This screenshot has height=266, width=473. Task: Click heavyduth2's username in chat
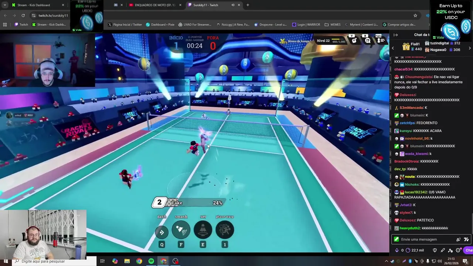click(410, 228)
